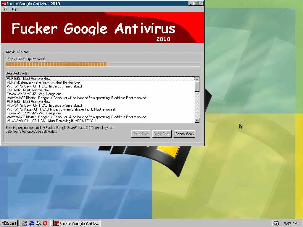
Task: Select the Virus.Win9x.CIH - CRITICAL row
Action: point(100,121)
